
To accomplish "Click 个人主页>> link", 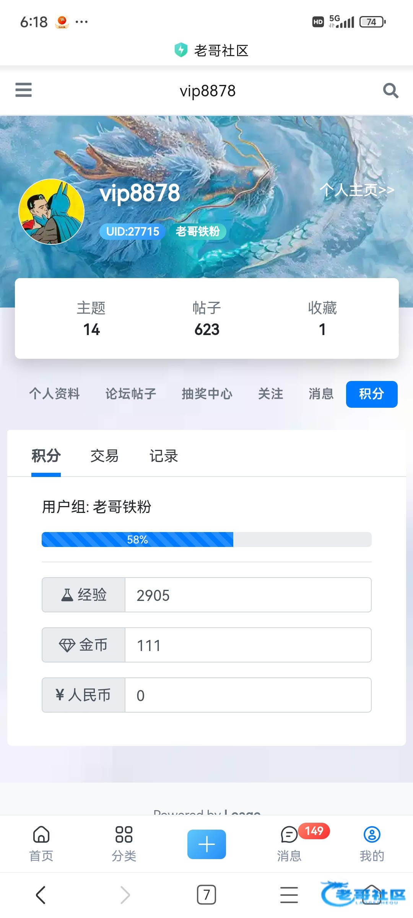I will (x=357, y=190).
